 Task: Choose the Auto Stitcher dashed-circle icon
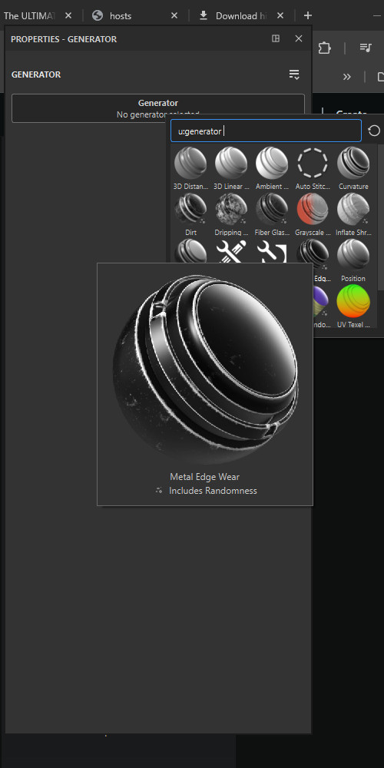coord(313,164)
